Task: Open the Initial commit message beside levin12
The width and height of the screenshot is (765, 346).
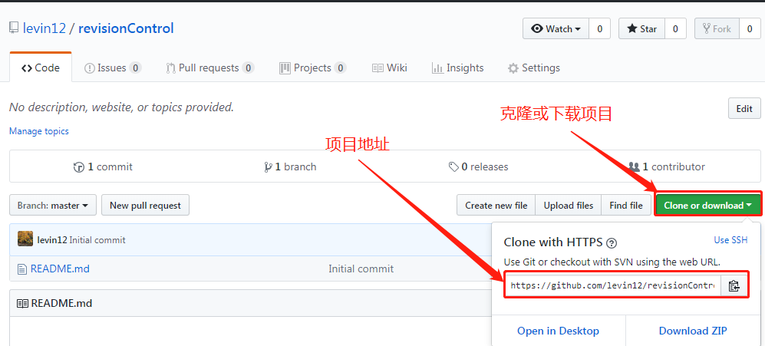Action: coord(97,239)
